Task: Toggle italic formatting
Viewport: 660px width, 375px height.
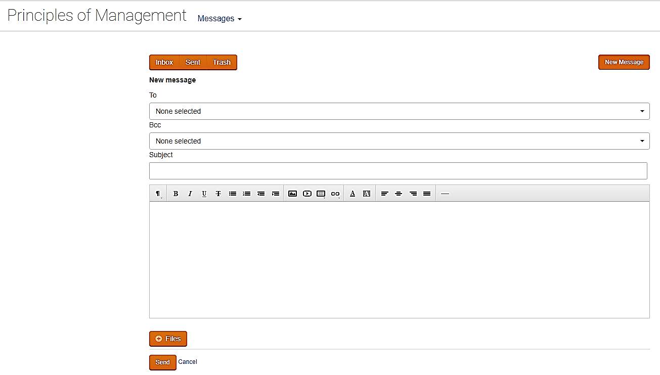Action: (190, 194)
